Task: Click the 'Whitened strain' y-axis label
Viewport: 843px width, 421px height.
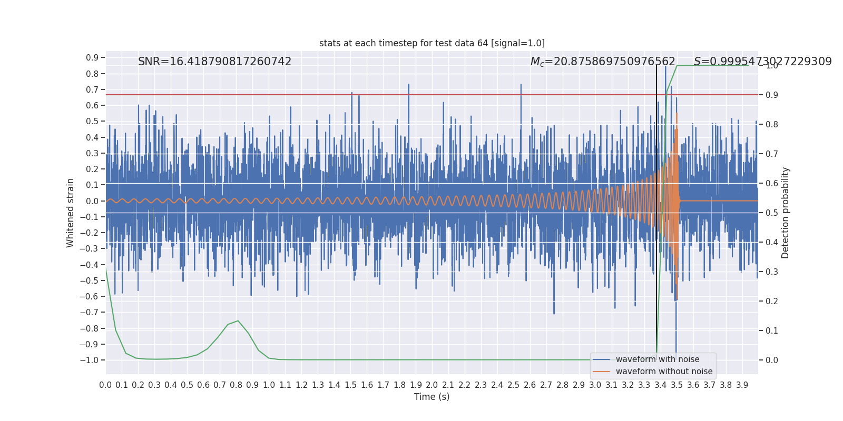Action: (x=71, y=213)
